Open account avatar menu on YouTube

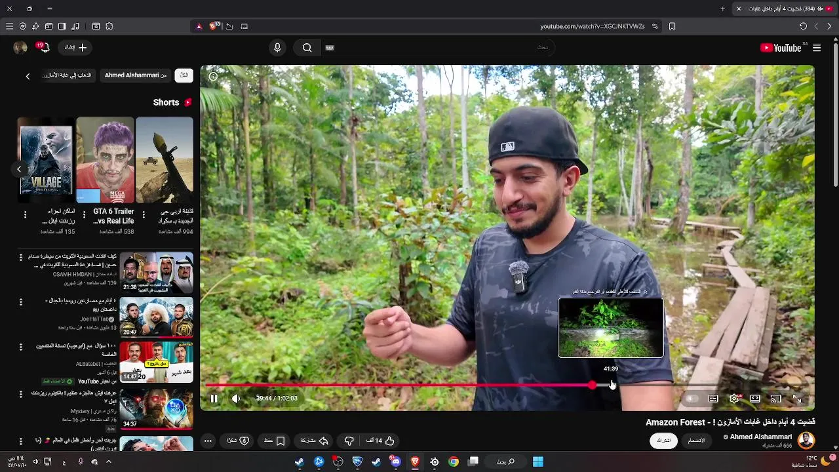(x=20, y=47)
